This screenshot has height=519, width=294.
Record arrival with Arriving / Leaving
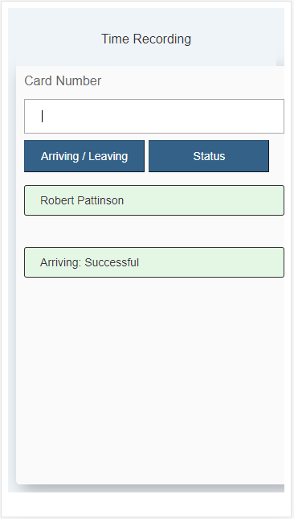click(x=84, y=156)
